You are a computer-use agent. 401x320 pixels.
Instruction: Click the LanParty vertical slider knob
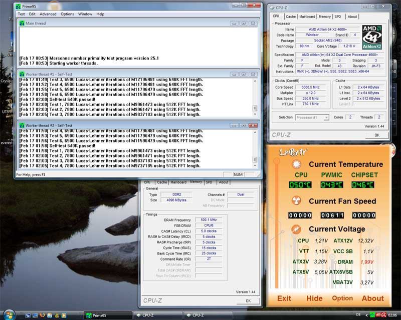click(x=277, y=160)
